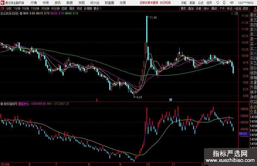Click the -50103 highlighted axis value

243,134
